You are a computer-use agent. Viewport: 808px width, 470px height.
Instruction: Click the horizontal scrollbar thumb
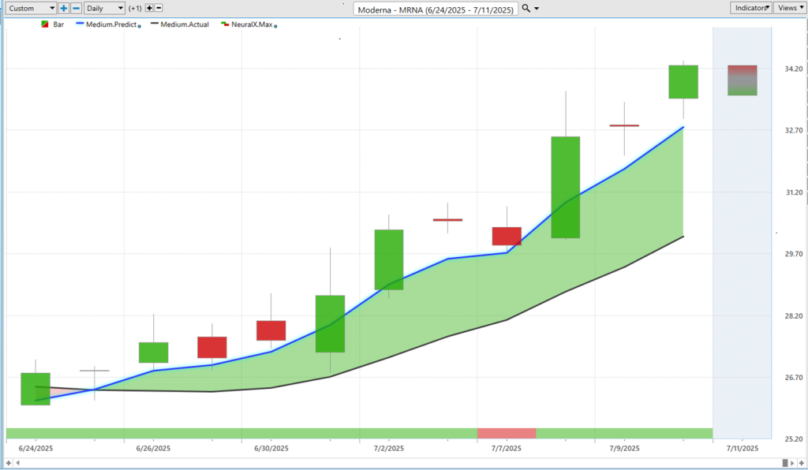point(785,464)
